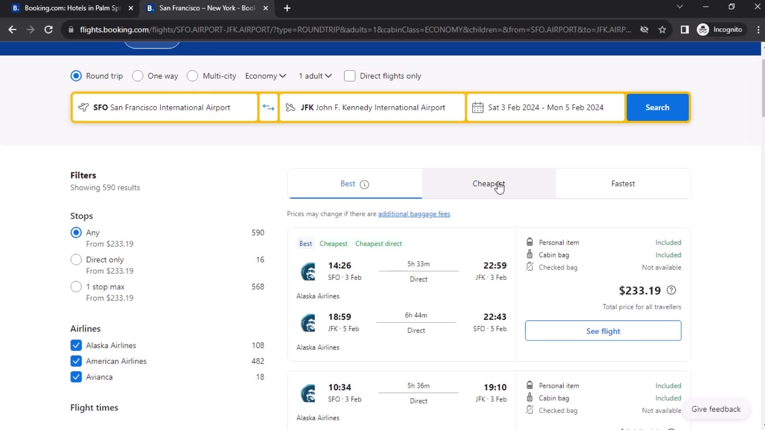Click the lock icon next to Personal item

[530, 242]
